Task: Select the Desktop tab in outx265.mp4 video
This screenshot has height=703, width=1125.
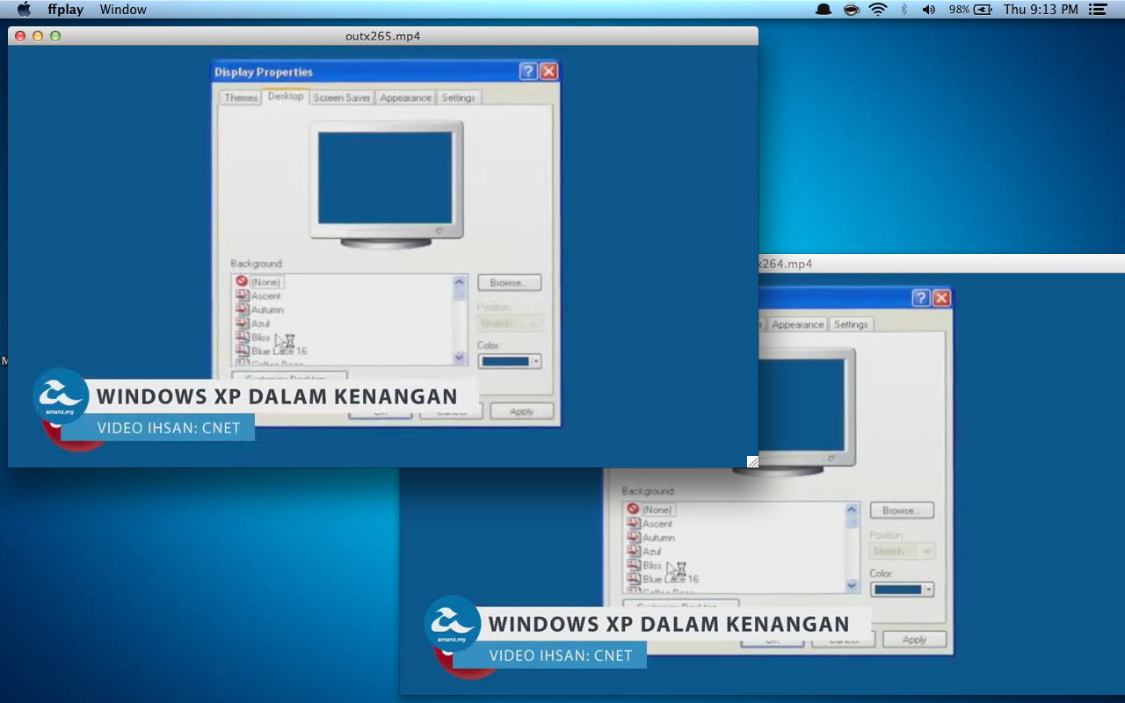Action: (286, 97)
